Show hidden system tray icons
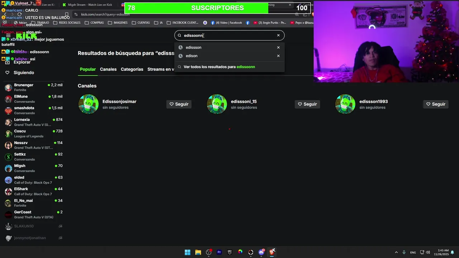This screenshot has height=258, width=459. pos(396,252)
